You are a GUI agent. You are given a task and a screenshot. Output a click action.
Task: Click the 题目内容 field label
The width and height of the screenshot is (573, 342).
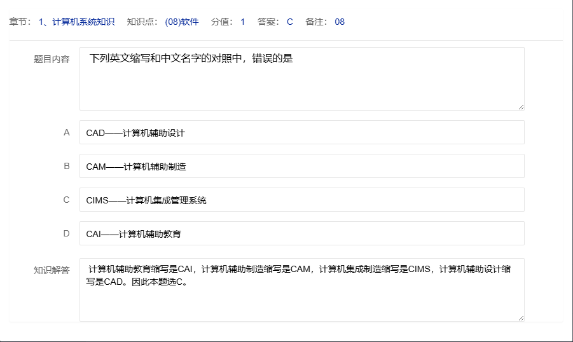pyautogui.click(x=52, y=59)
